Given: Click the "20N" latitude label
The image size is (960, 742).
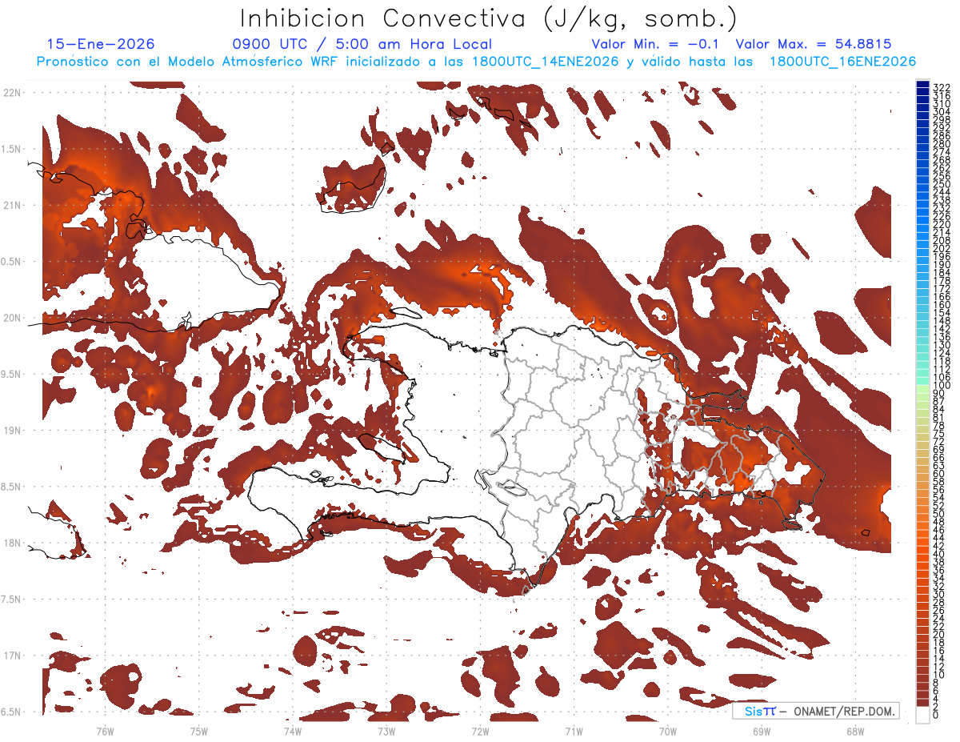Looking at the screenshot, I should (x=11, y=318).
